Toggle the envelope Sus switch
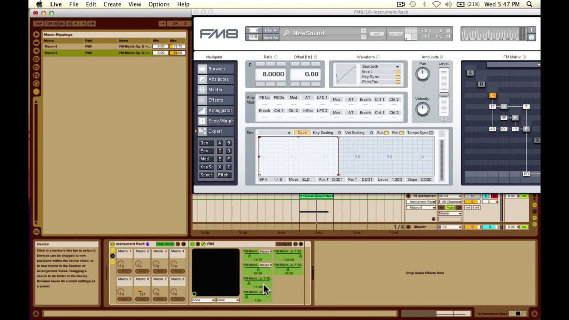Screen dimensions: 569x320 tap(386, 133)
